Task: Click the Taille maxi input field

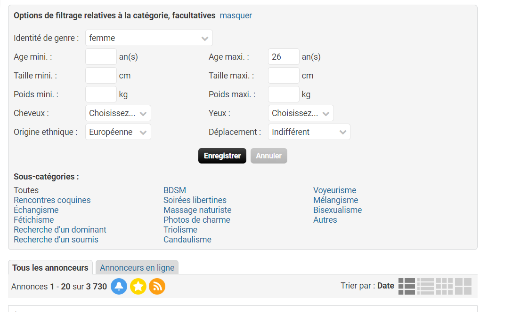Action: pos(284,76)
